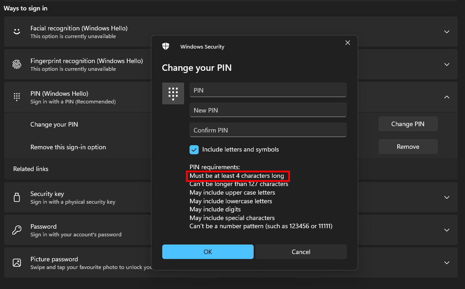The image size is (465, 289).
Task: Expand the Security key chevron
Action: (x=447, y=197)
